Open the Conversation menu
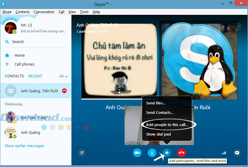Screen dimensions: 248x167 (x=44, y=12)
